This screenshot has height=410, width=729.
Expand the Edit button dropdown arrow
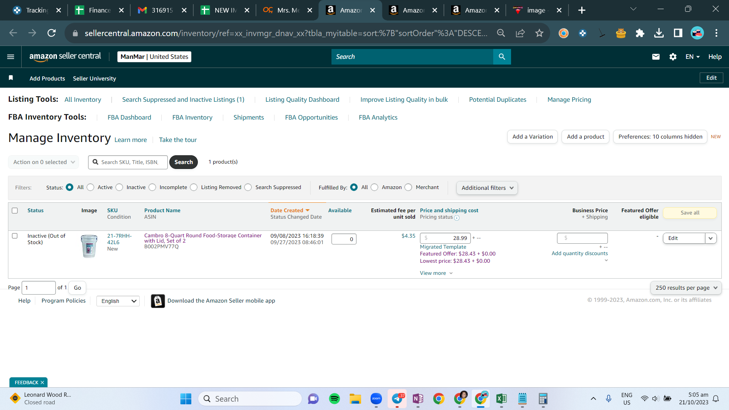pos(711,238)
